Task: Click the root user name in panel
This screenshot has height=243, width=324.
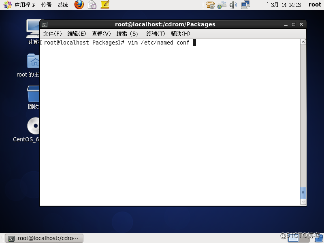Action: coord(315,5)
